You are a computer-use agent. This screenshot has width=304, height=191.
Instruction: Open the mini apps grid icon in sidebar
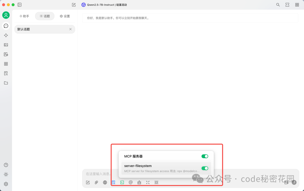(x=6, y=64)
